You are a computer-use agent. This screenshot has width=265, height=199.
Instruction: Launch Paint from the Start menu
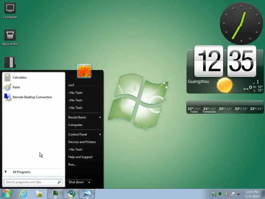point(34,87)
